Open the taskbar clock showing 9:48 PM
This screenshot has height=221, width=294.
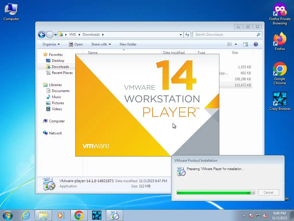[x=279, y=216]
